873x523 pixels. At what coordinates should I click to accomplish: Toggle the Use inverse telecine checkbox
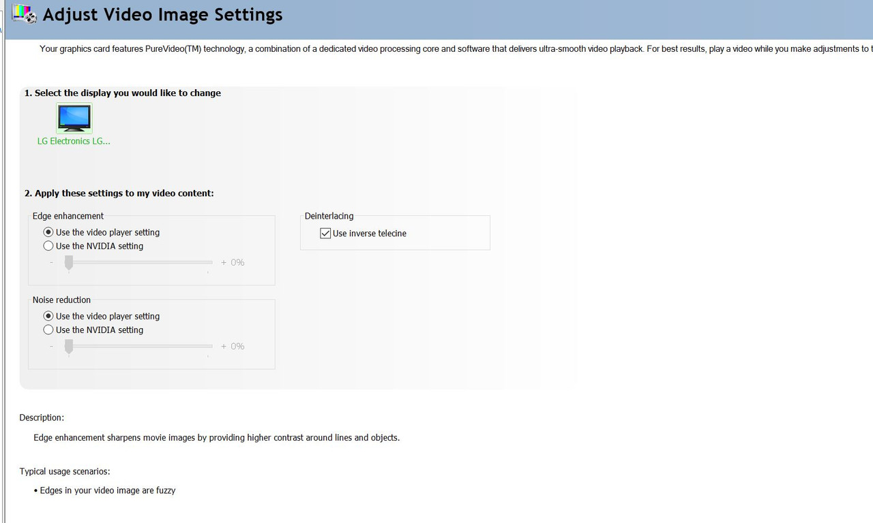325,234
